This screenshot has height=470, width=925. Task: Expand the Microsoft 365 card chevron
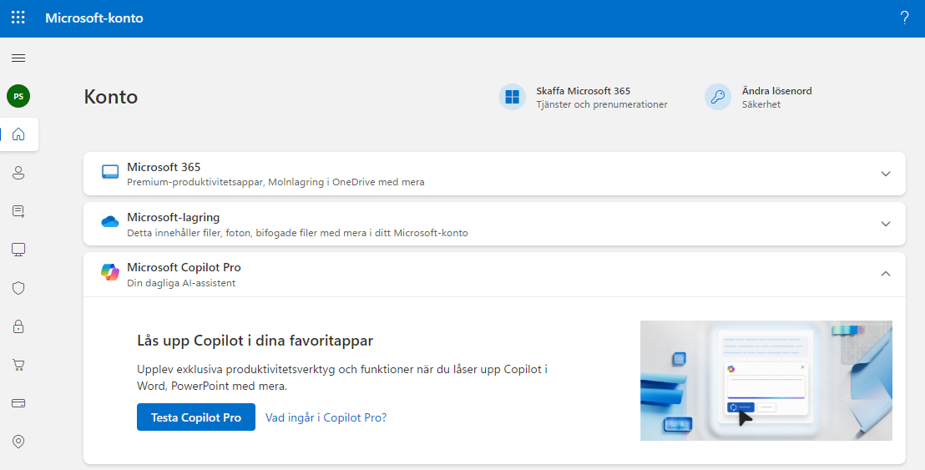(886, 174)
